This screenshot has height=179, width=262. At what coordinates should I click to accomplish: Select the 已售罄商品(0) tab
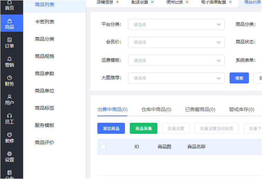pyautogui.click(x=200, y=110)
